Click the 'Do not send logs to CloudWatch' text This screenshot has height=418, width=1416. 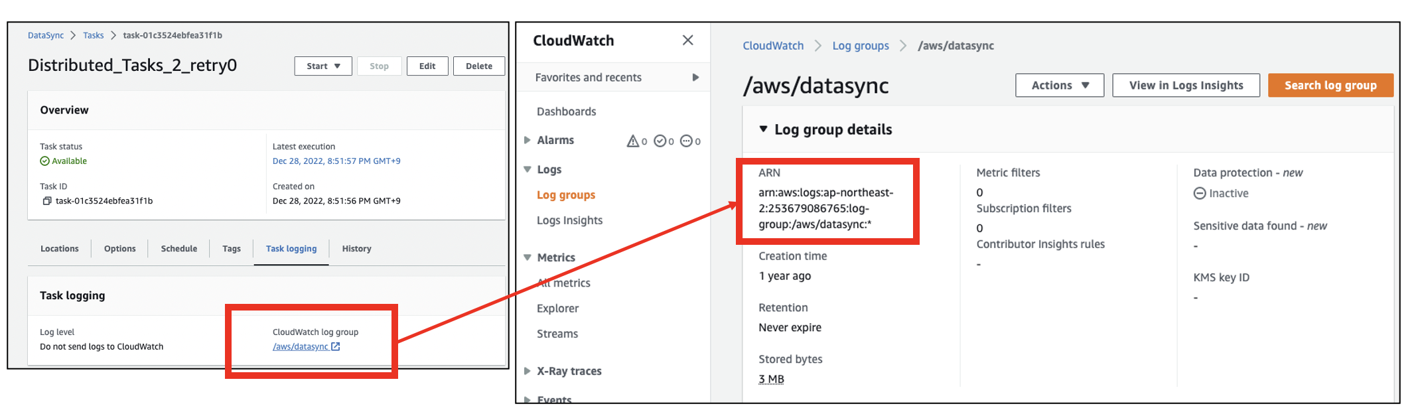tap(102, 346)
